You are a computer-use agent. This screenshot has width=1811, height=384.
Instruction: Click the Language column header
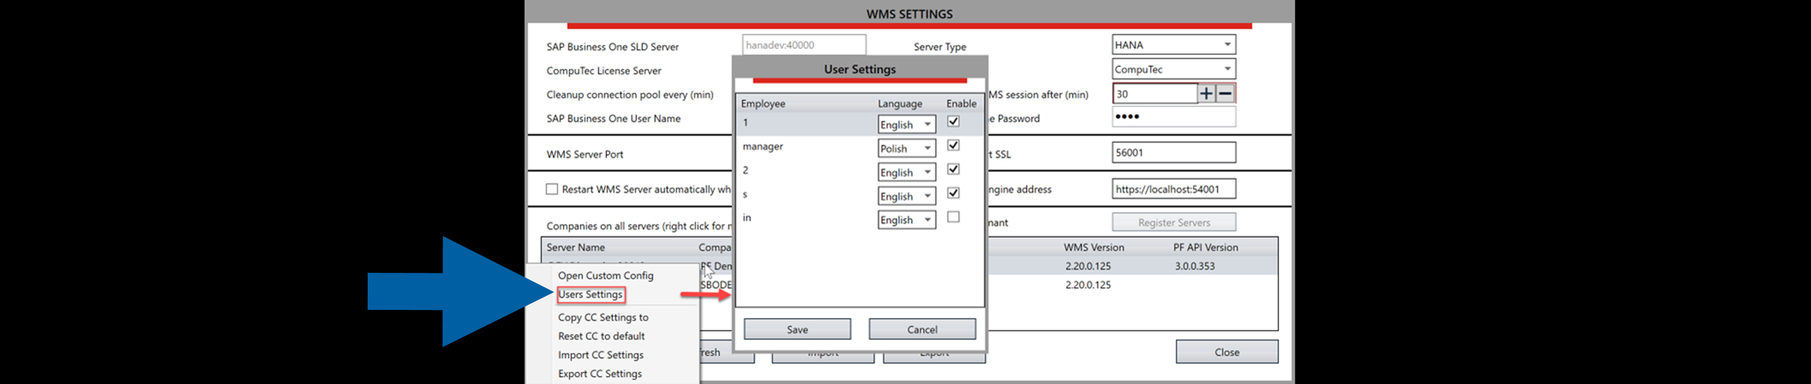pos(900,104)
